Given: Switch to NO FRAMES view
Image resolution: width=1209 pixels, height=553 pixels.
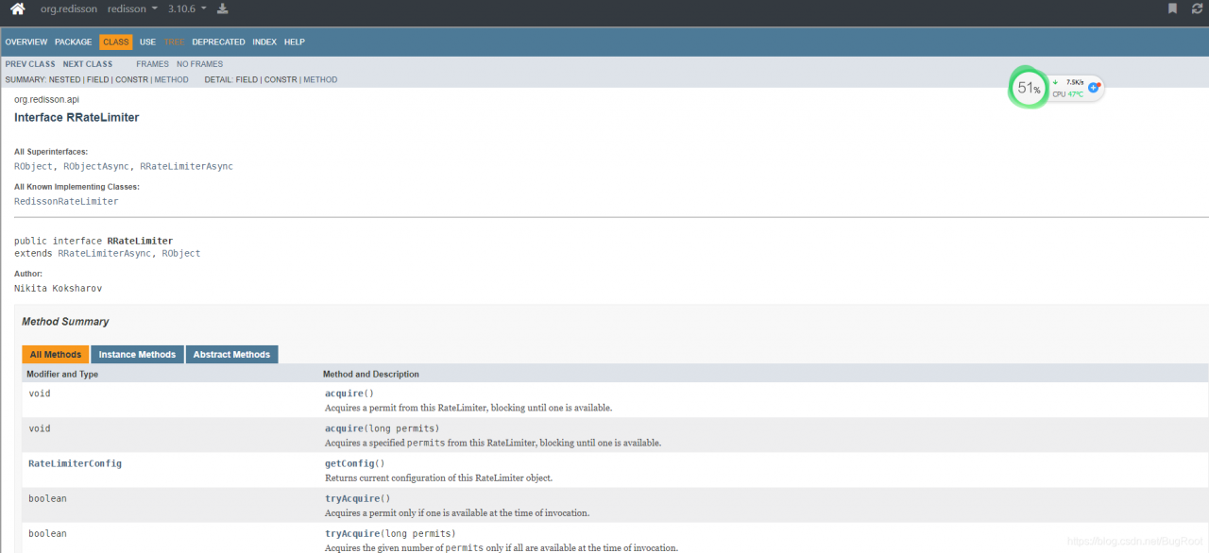Looking at the screenshot, I should coord(199,64).
